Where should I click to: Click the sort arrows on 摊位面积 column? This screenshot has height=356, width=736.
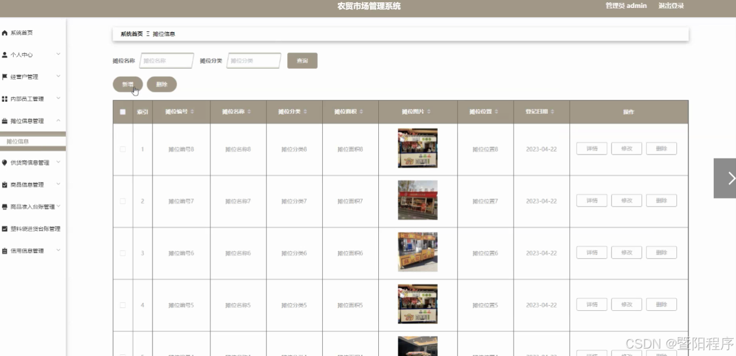361,112
